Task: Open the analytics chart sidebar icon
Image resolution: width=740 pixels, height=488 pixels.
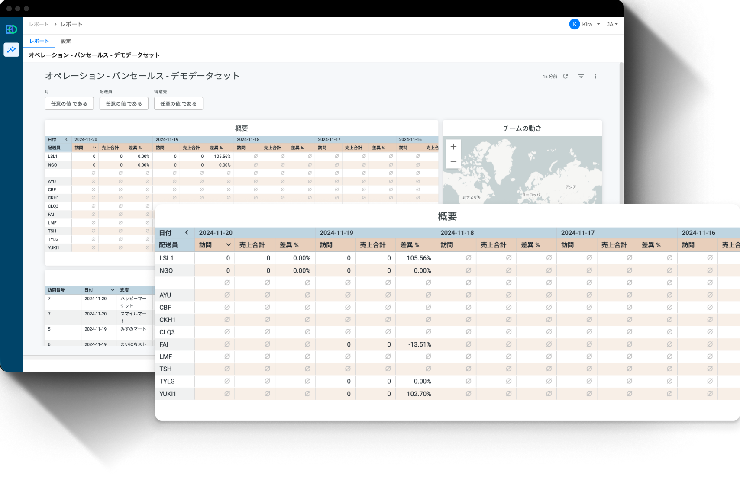Action: tap(12, 49)
